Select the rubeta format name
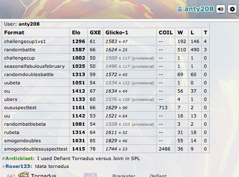 tap(12, 132)
